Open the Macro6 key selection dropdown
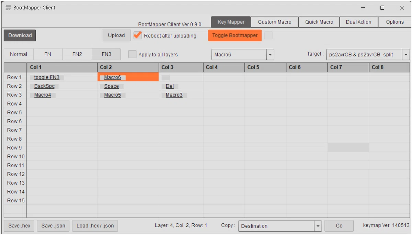 click(x=270, y=54)
